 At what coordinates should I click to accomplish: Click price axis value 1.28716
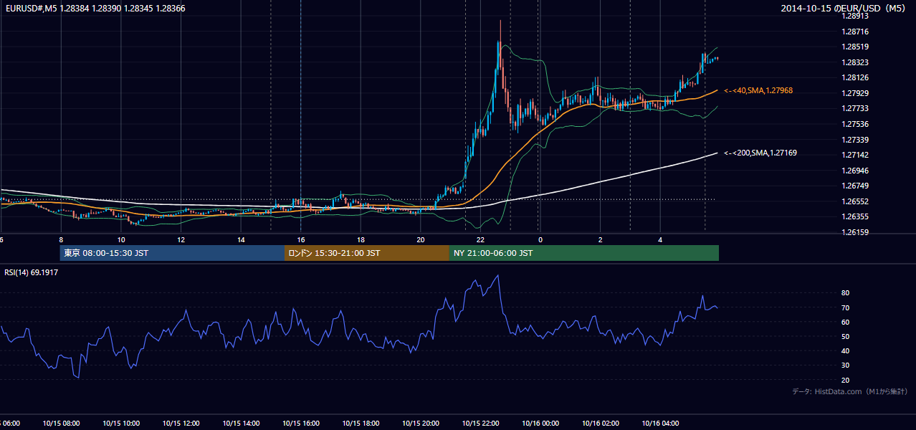pyautogui.click(x=855, y=32)
